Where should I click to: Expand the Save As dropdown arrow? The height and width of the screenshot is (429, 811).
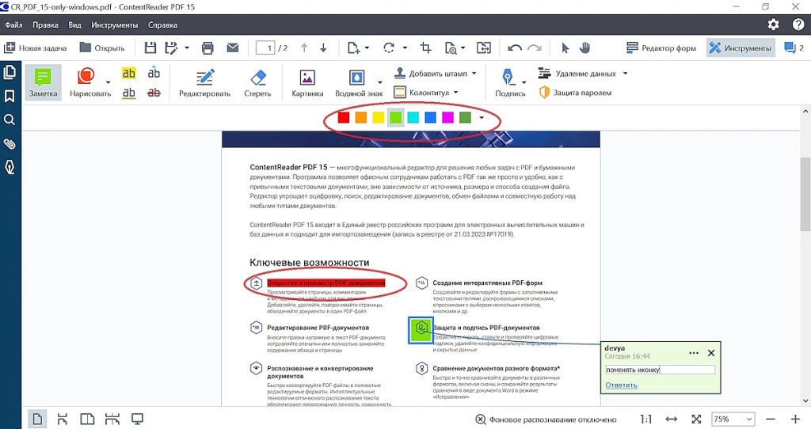point(187,48)
